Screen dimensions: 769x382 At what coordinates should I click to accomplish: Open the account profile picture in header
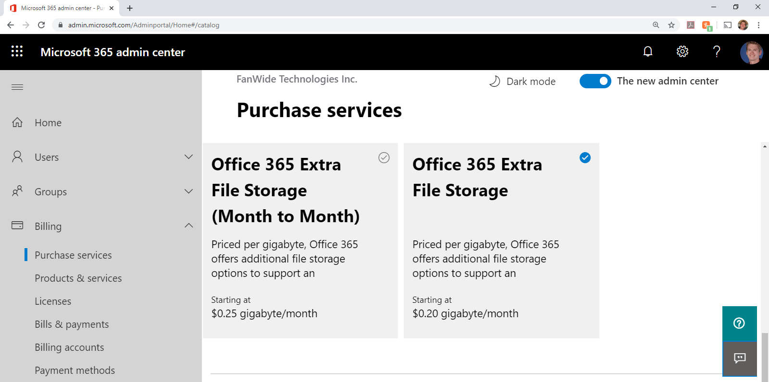(x=752, y=52)
